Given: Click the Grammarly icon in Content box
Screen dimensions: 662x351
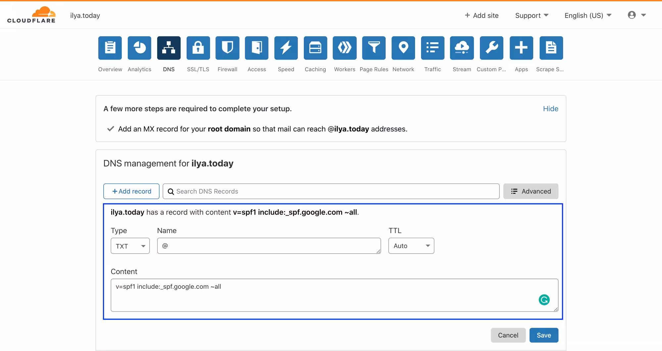Looking at the screenshot, I should (544, 300).
